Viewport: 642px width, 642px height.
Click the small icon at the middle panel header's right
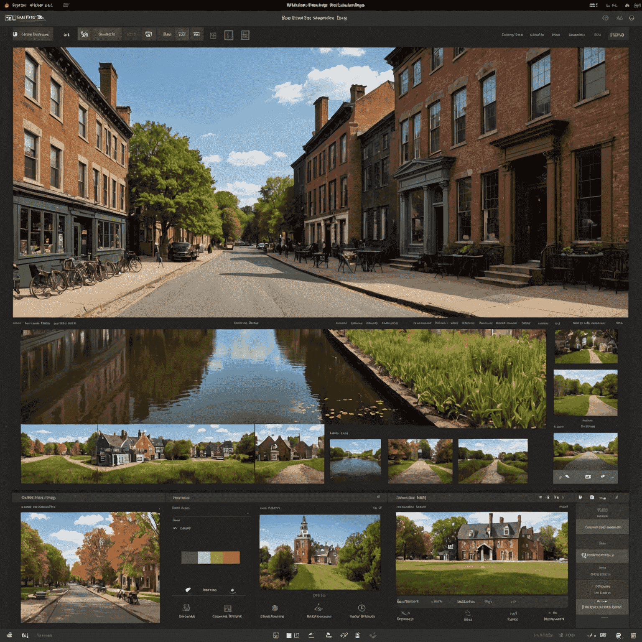[x=378, y=497]
